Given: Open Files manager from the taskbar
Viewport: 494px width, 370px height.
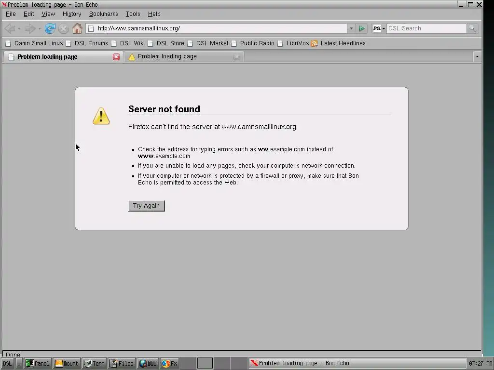Looking at the screenshot, I should (x=122, y=363).
